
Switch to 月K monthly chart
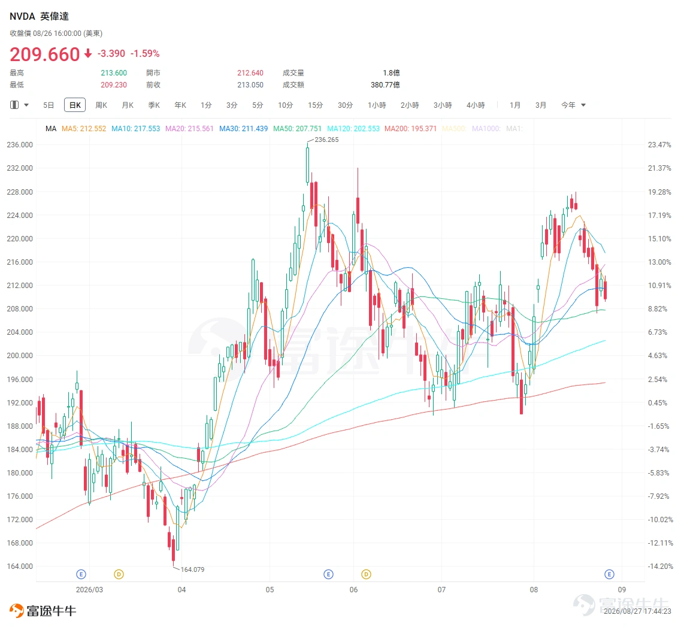(128, 105)
